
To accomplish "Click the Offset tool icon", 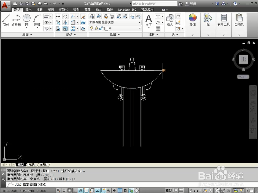I will (83, 29).
